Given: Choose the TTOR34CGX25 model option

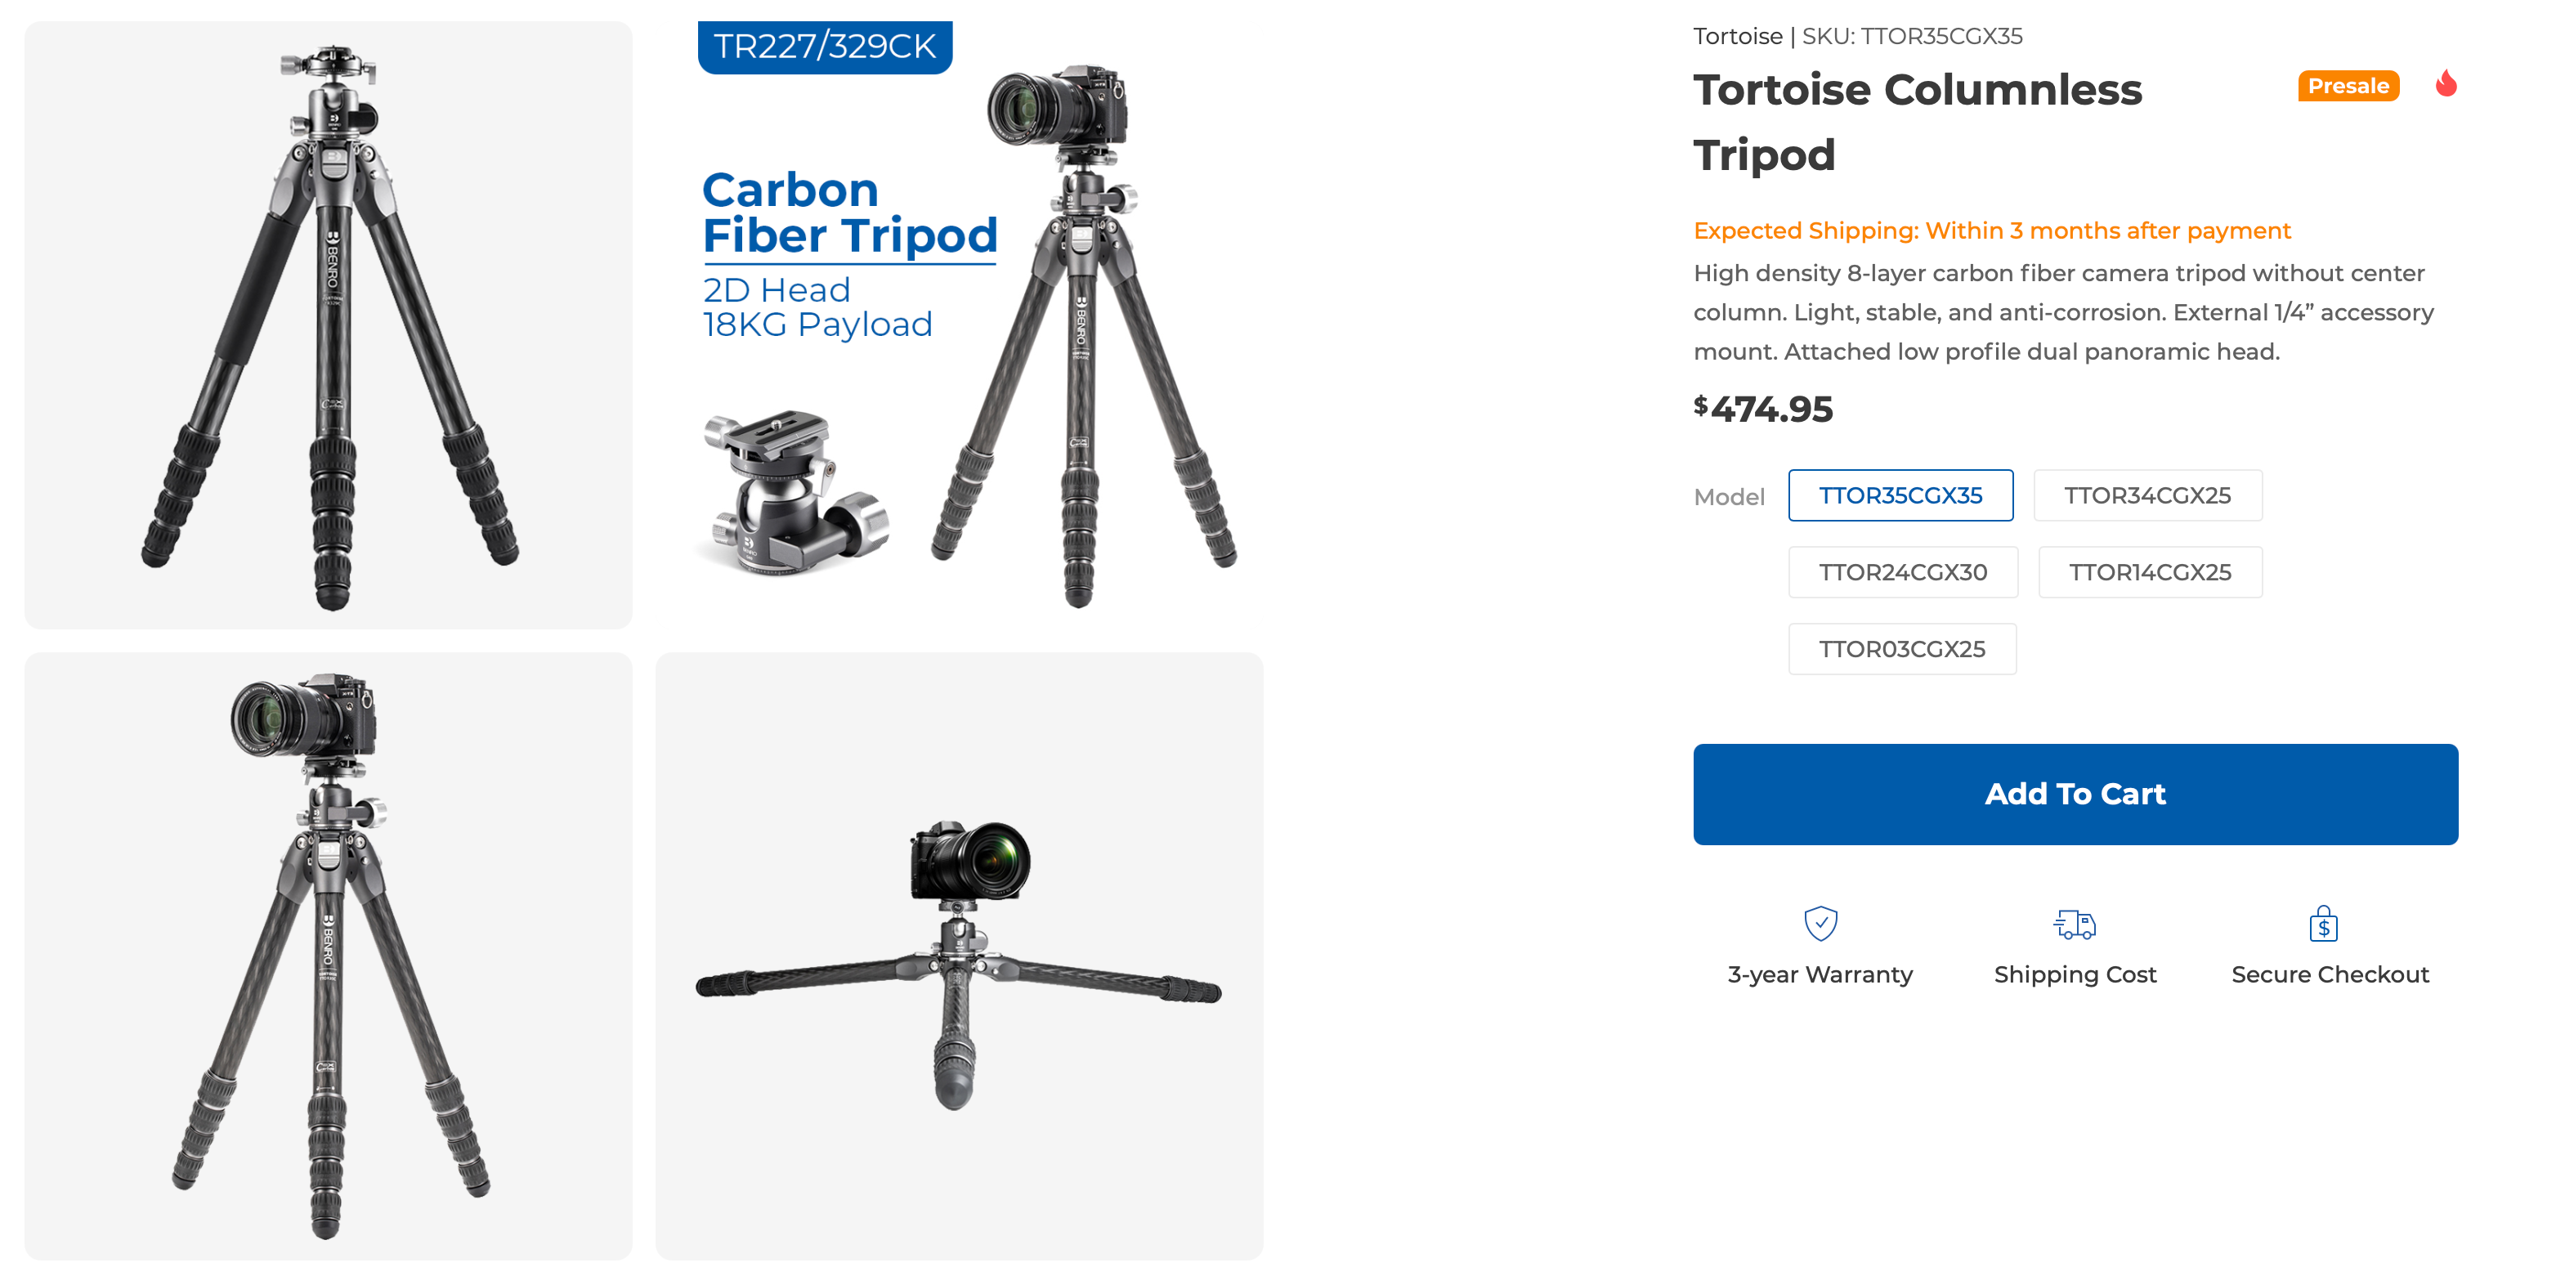Looking at the screenshot, I should pyautogui.click(x=2146, y=495).
